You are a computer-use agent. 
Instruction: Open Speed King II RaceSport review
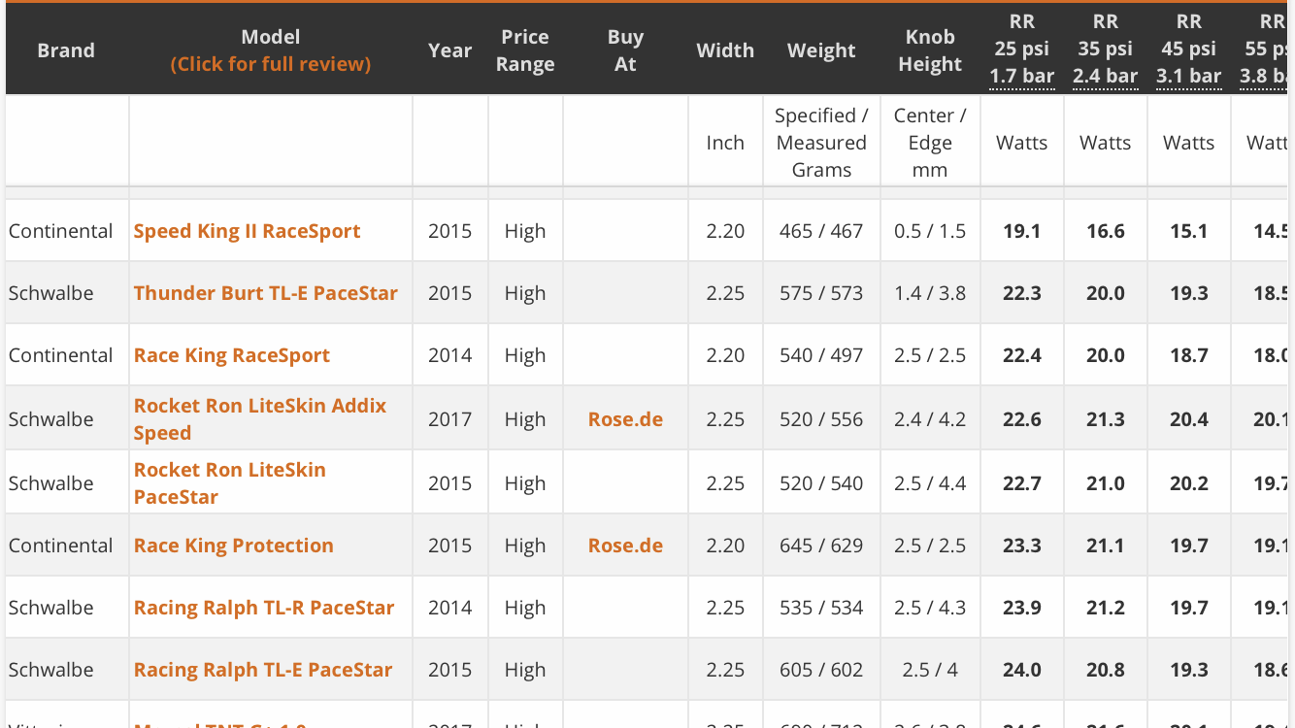pos(247,231)
